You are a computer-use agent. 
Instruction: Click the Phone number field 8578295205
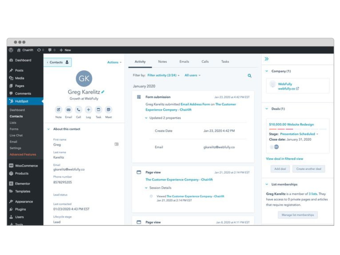[63, 182]
